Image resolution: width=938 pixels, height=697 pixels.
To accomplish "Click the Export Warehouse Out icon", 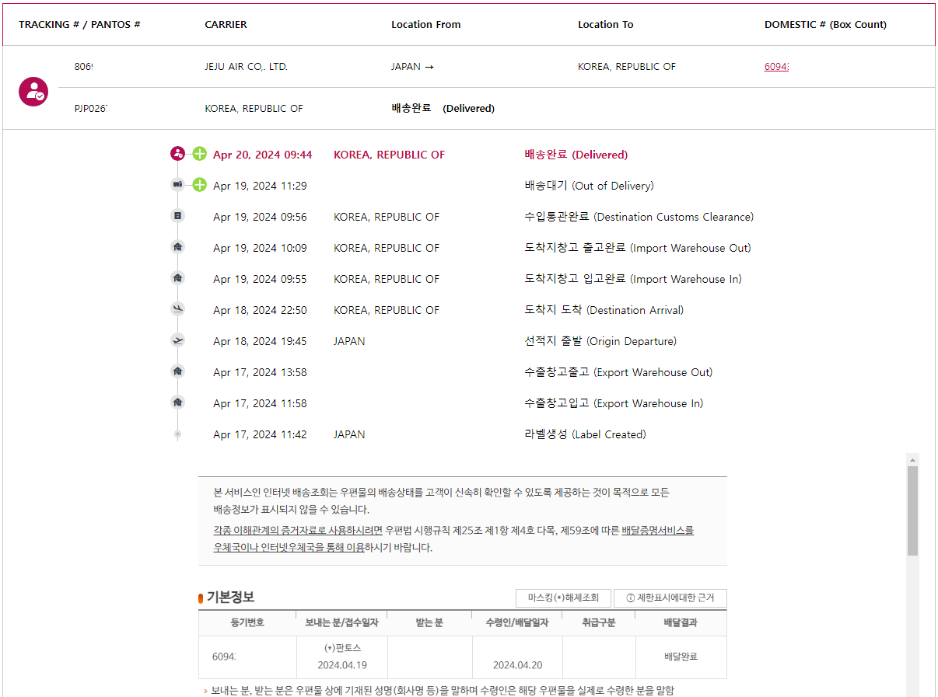I will (x=177, y=371).
